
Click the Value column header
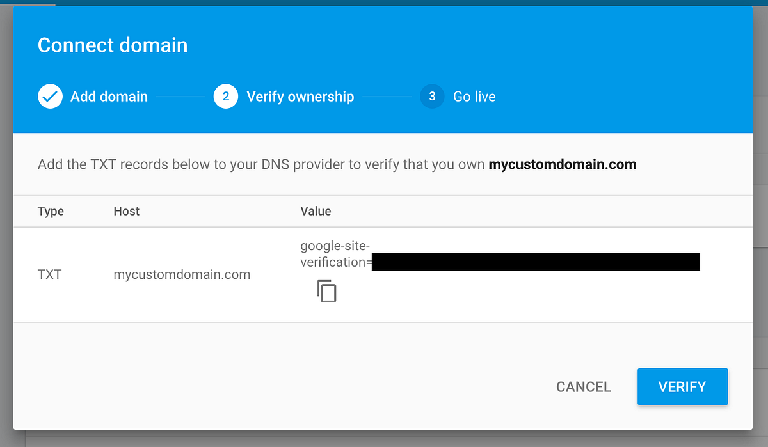[x=316, y=211]
